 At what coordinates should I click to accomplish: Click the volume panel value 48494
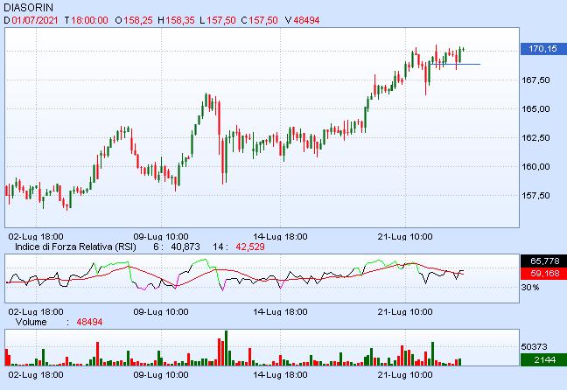click(x=89, y=322)
